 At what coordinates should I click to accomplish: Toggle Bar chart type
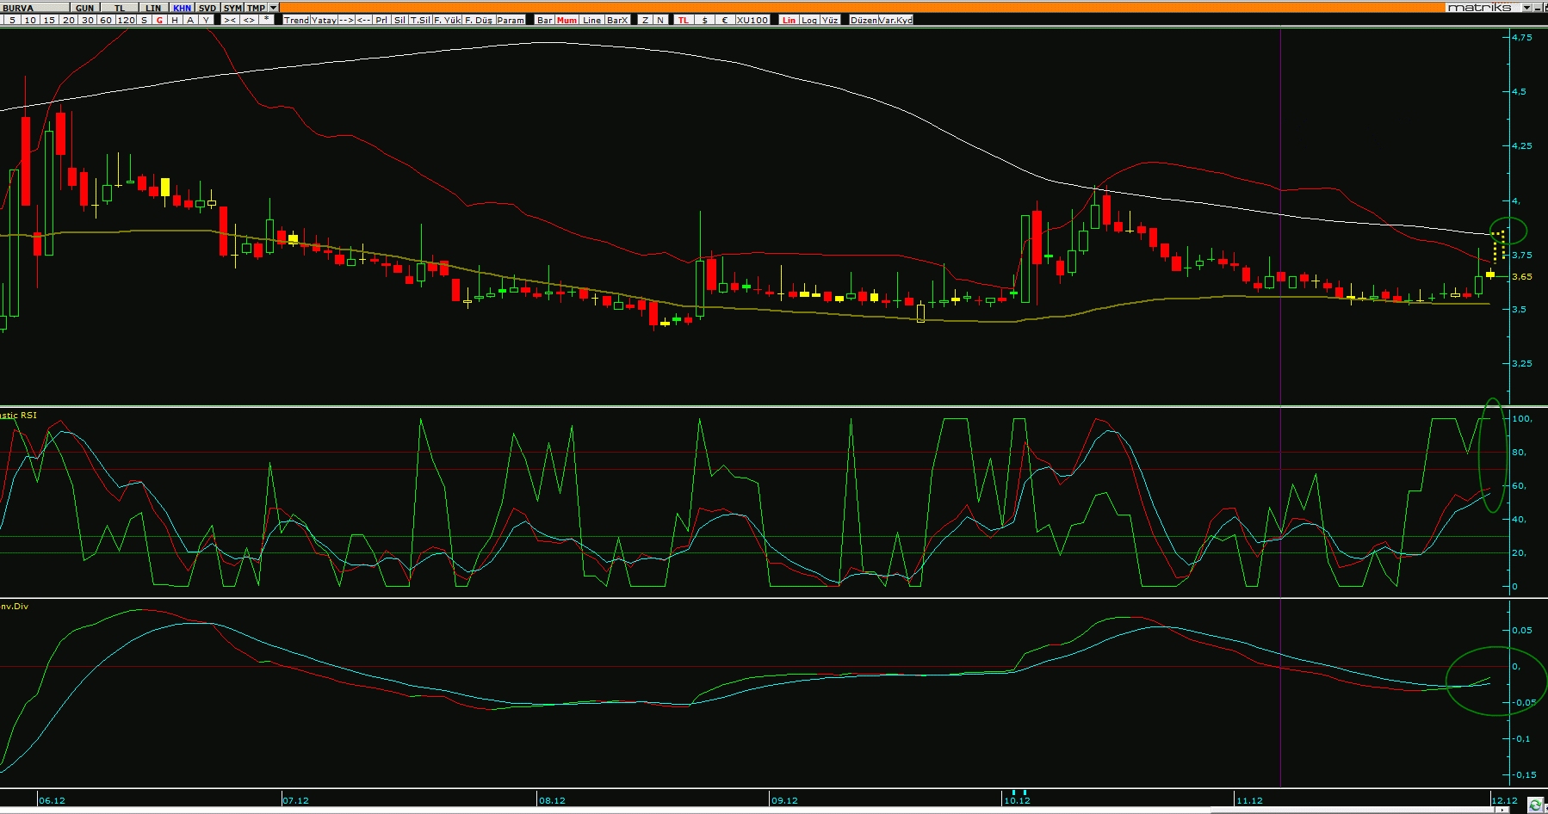click(544, 20)
